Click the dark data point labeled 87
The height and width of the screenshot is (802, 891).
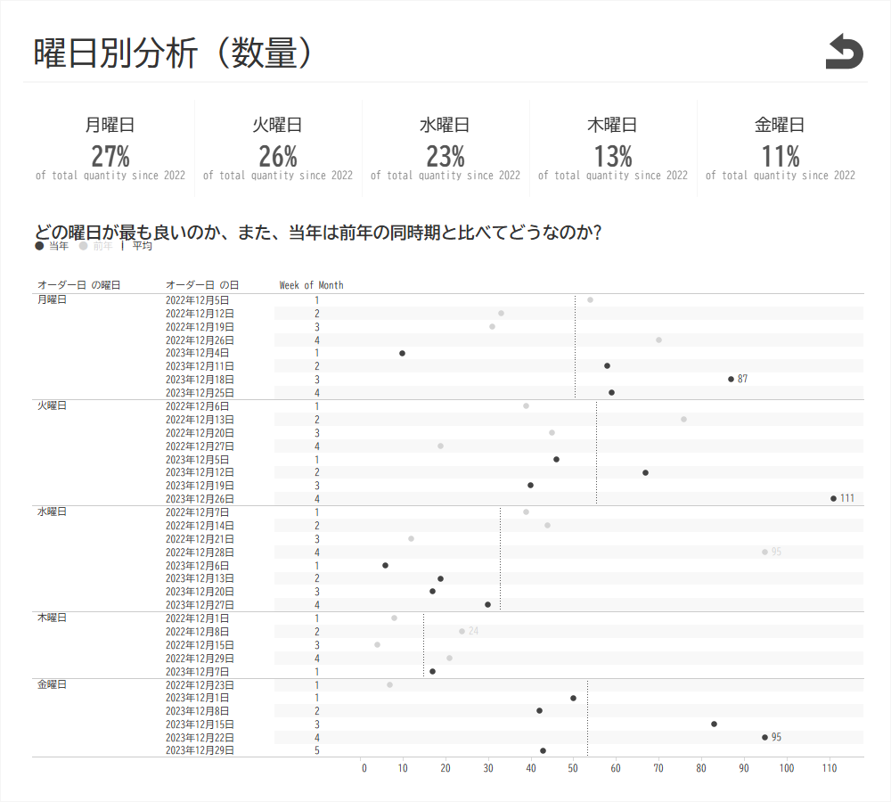[731, 379]
